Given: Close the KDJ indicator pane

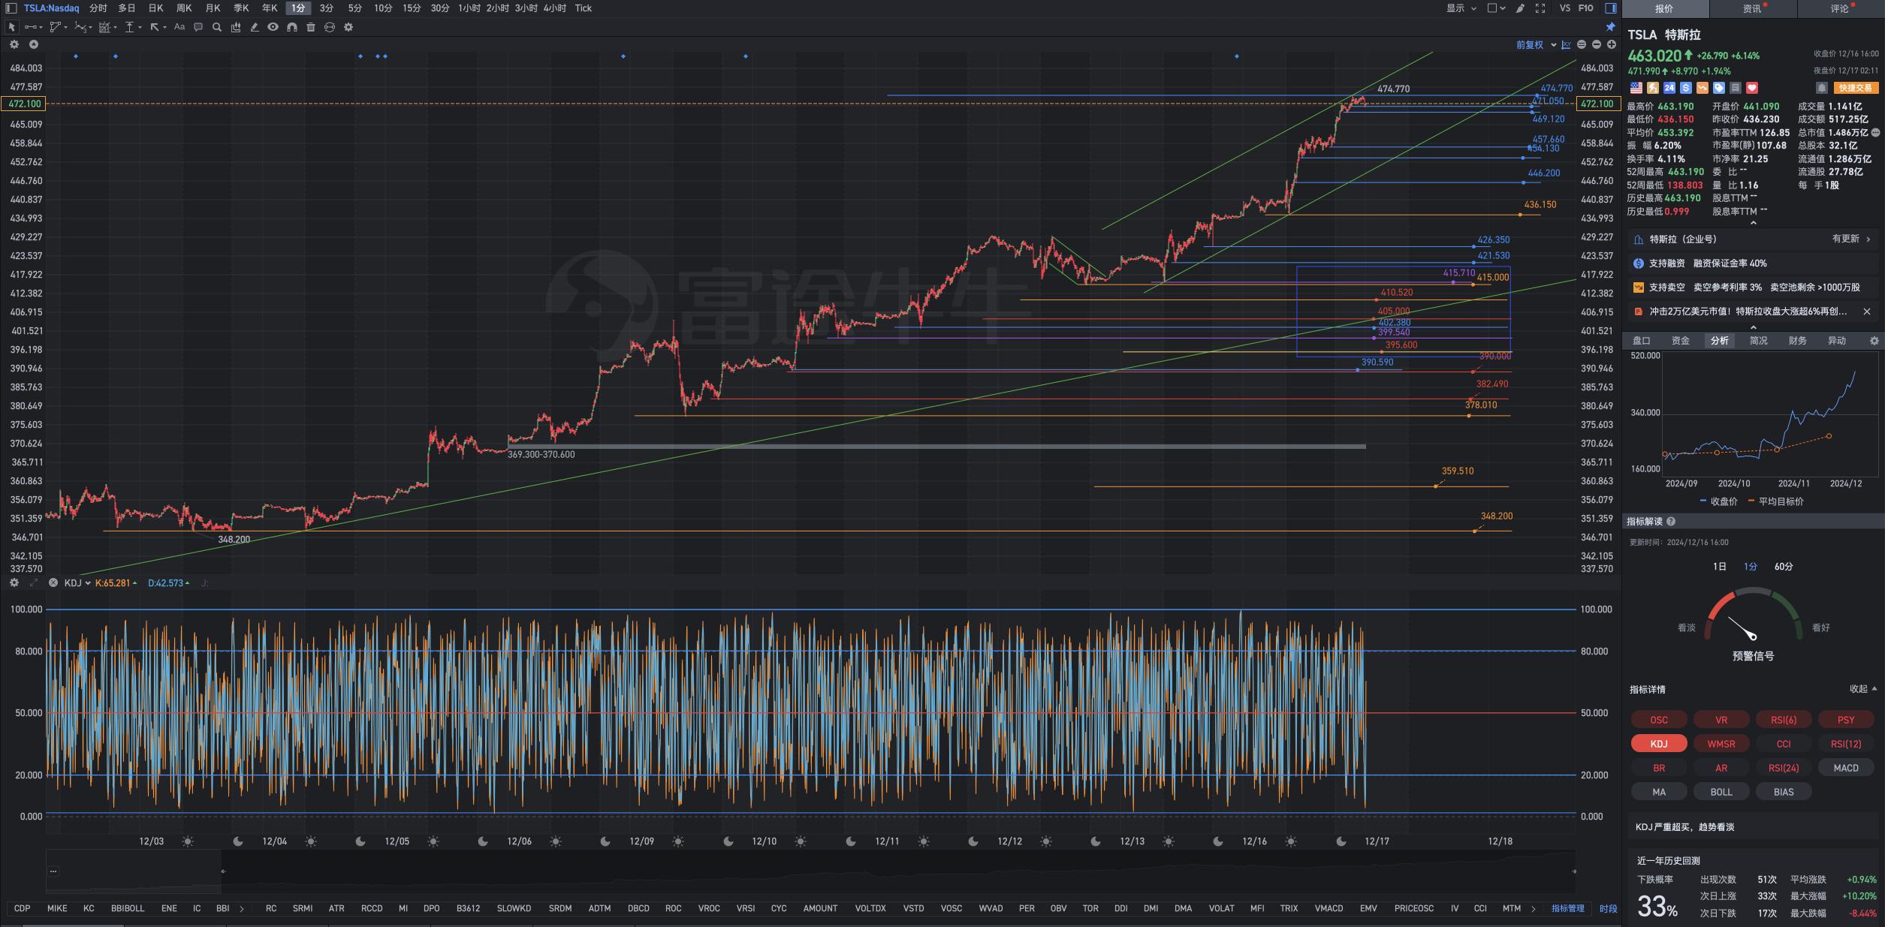Looking at the screenshot, I should point(53,582).
